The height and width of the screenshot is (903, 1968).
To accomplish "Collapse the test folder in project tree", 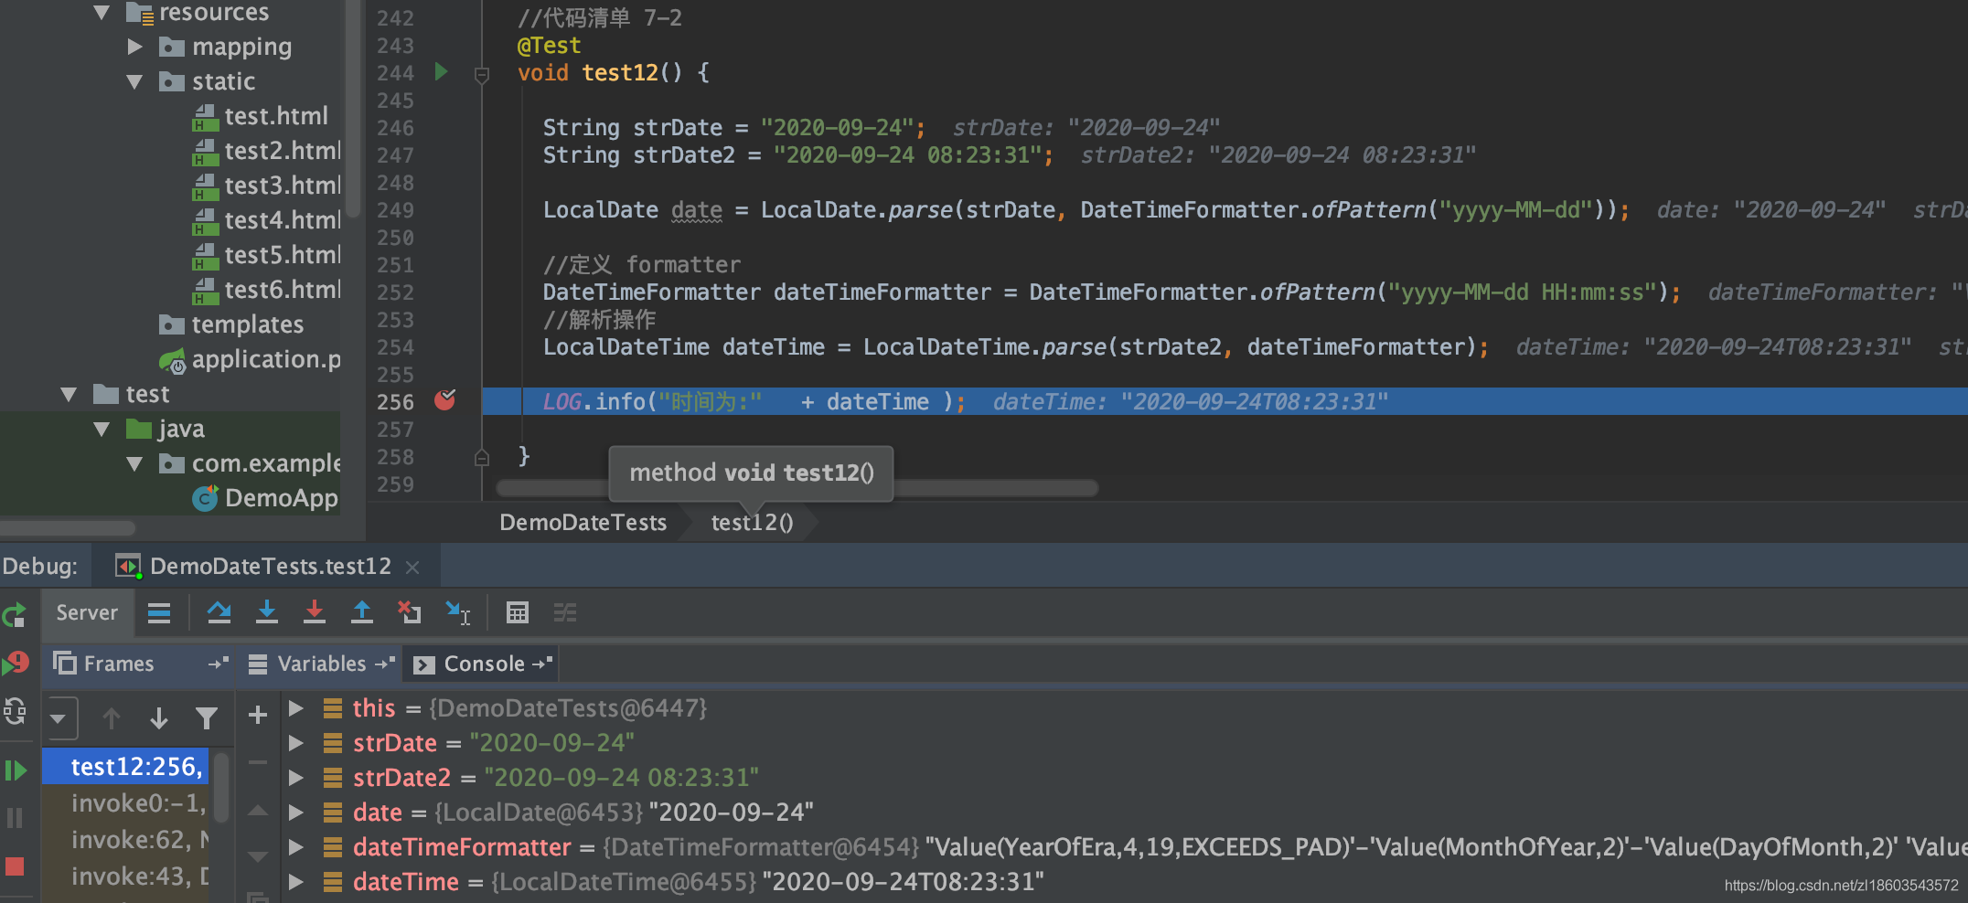I will point(69,394).
